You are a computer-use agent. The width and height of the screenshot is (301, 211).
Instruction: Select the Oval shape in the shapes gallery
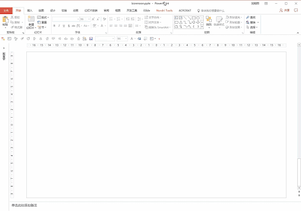click(198, 18)
